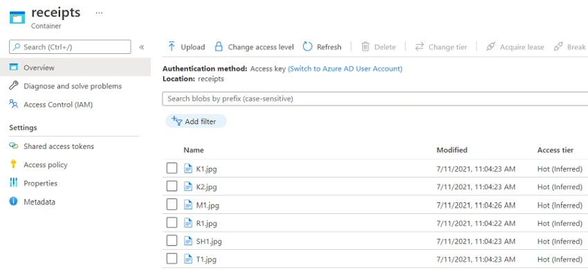Open the K1.jpg blob name
This screenshot has width=588, height=272.
[207, 169]
